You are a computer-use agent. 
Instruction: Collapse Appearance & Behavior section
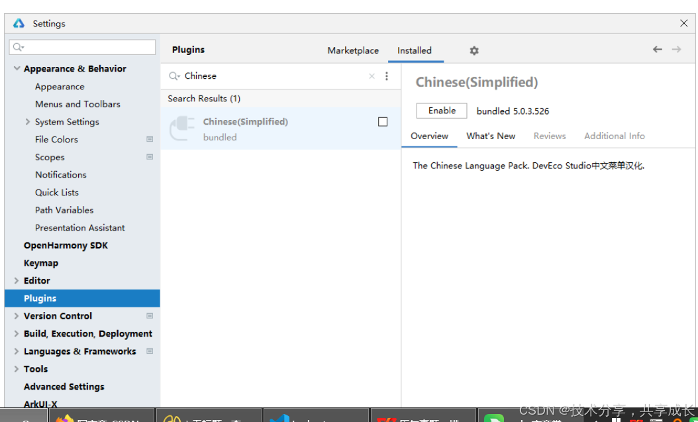(x=17, y=68)
